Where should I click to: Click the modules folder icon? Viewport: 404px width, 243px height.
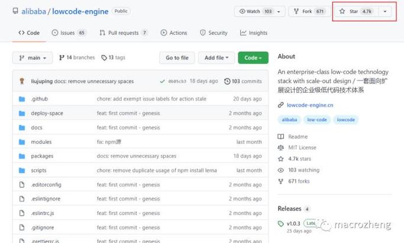coord(22,142)
